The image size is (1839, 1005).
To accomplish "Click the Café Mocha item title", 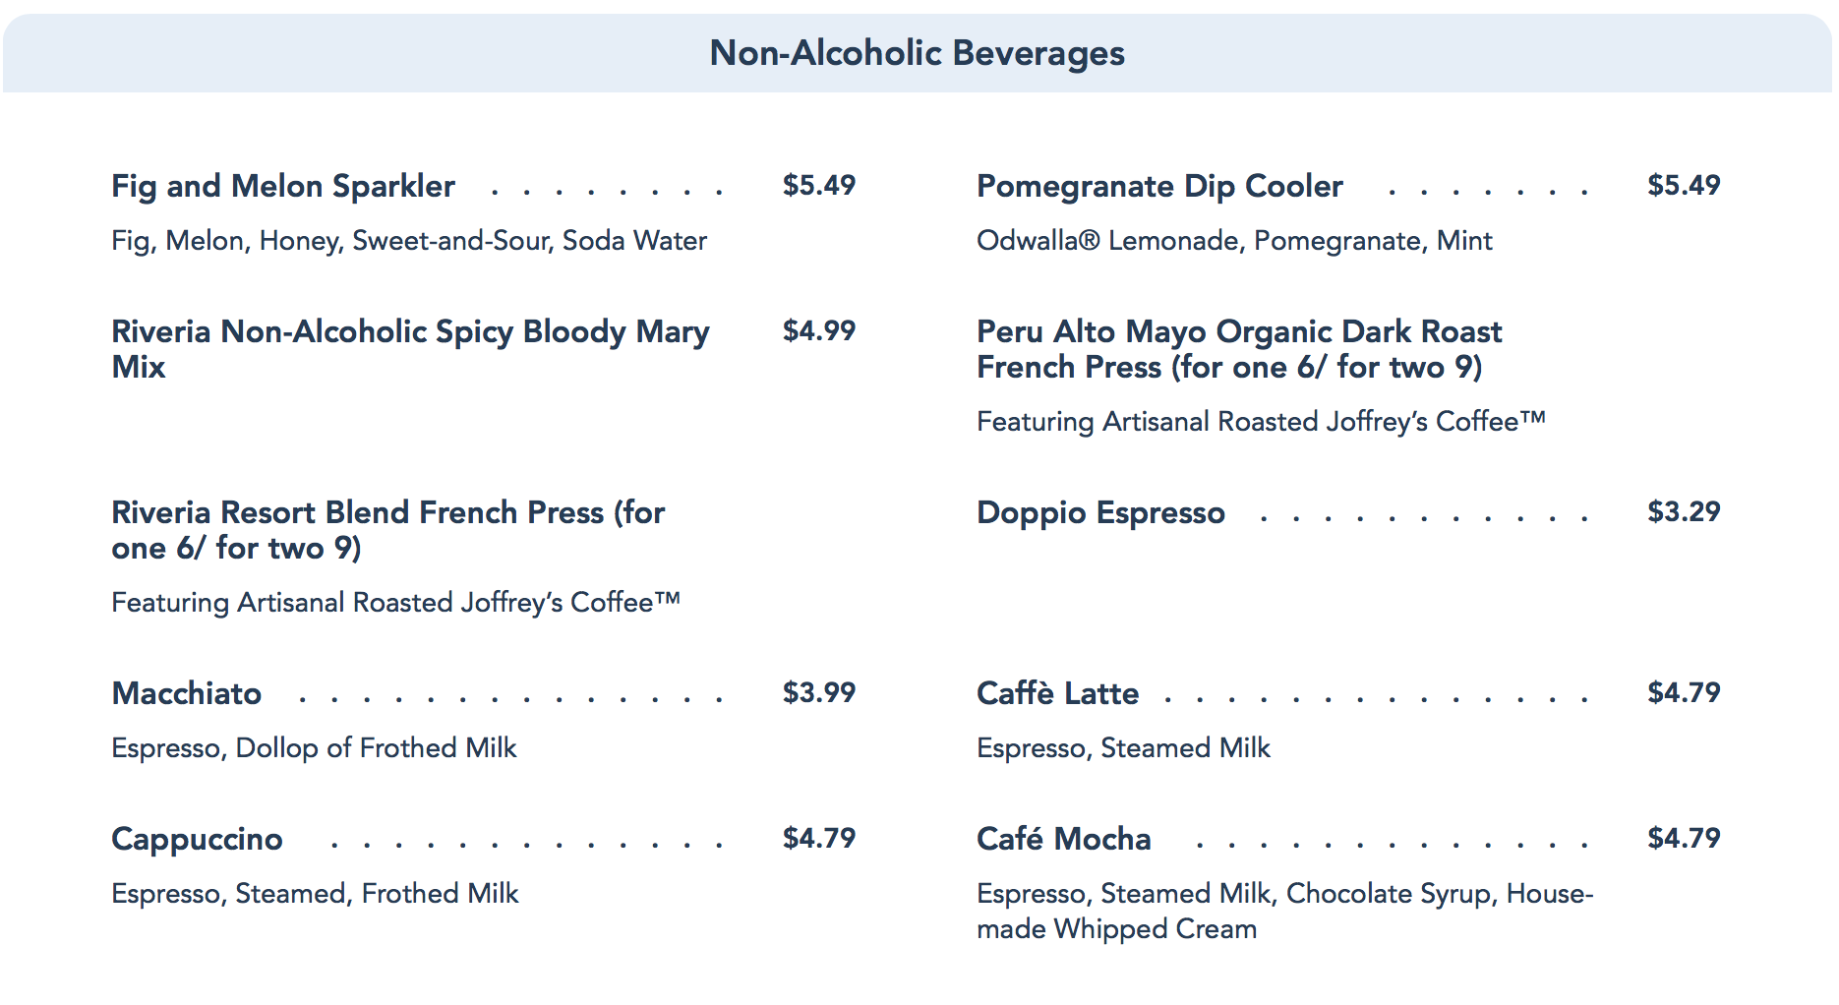I will (x=1063, y=839).
